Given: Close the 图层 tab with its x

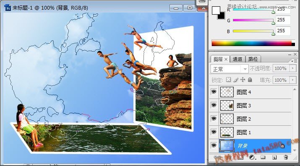Looking at the screenshot, I should pyautogui.click(x=226, y=59).
